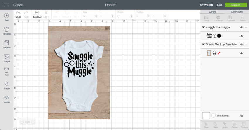Open the Arrange dropdown
Viewport: 249px width, 130px height.
click(x=66, y=14)
